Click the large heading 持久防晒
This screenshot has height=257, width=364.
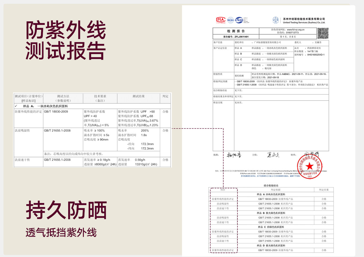tap(66, 210)
